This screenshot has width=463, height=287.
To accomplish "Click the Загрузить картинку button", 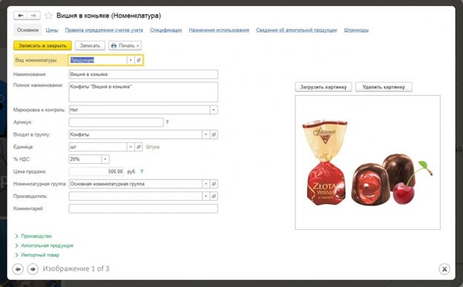I will pos(324,87).
